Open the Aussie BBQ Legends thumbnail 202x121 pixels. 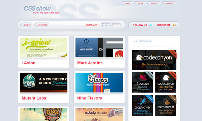coord(43,115)
